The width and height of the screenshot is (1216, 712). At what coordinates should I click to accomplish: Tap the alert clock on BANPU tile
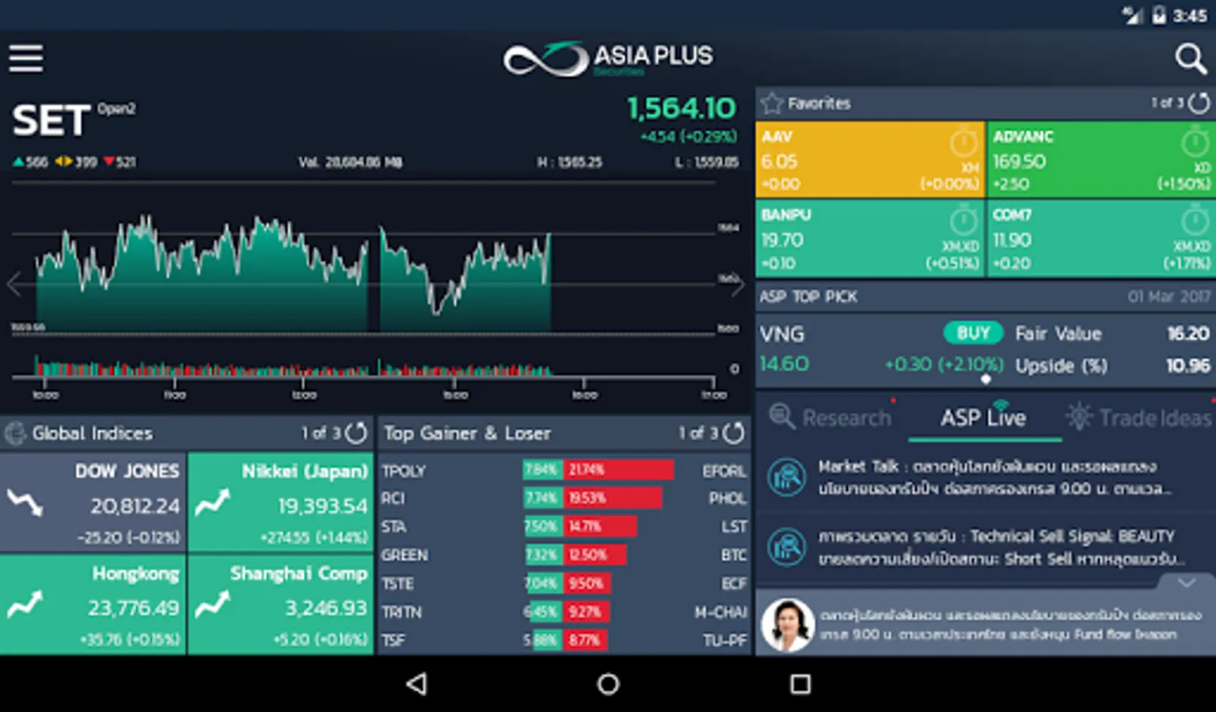[963, 221]
